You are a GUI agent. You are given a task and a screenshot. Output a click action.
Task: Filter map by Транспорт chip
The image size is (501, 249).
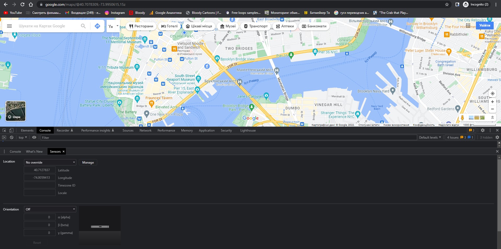tap(255, 26)
